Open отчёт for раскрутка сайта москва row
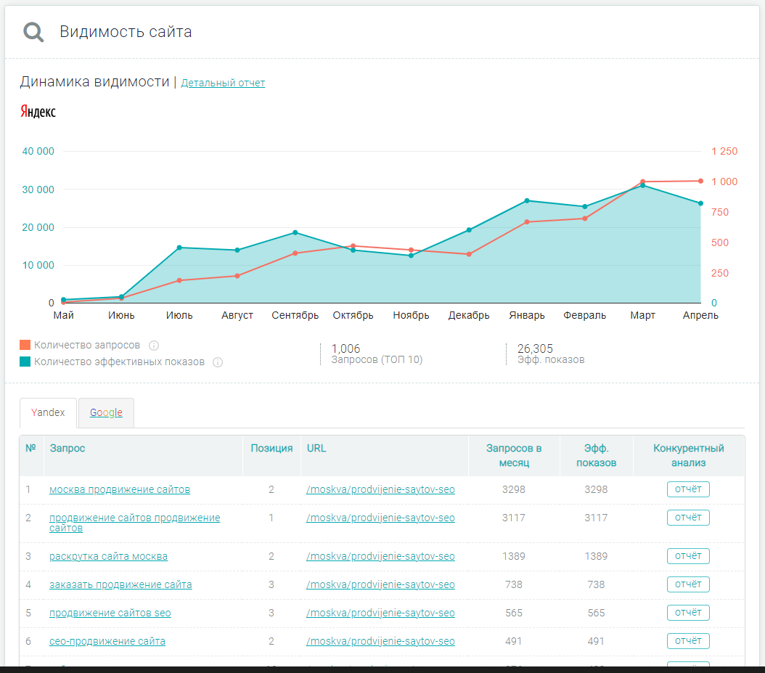This screenshot has width=765, height=673. [x=688, y=556]
